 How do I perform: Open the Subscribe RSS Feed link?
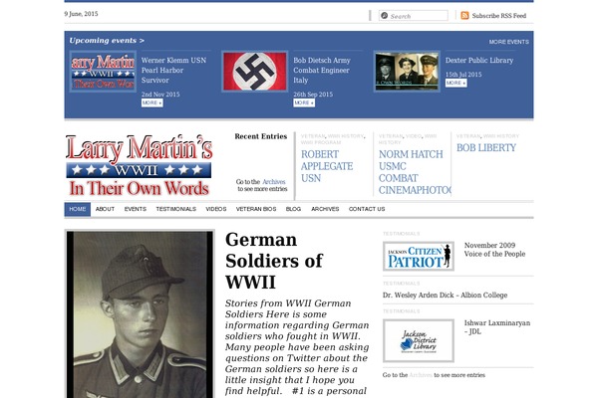click(499, 16)
